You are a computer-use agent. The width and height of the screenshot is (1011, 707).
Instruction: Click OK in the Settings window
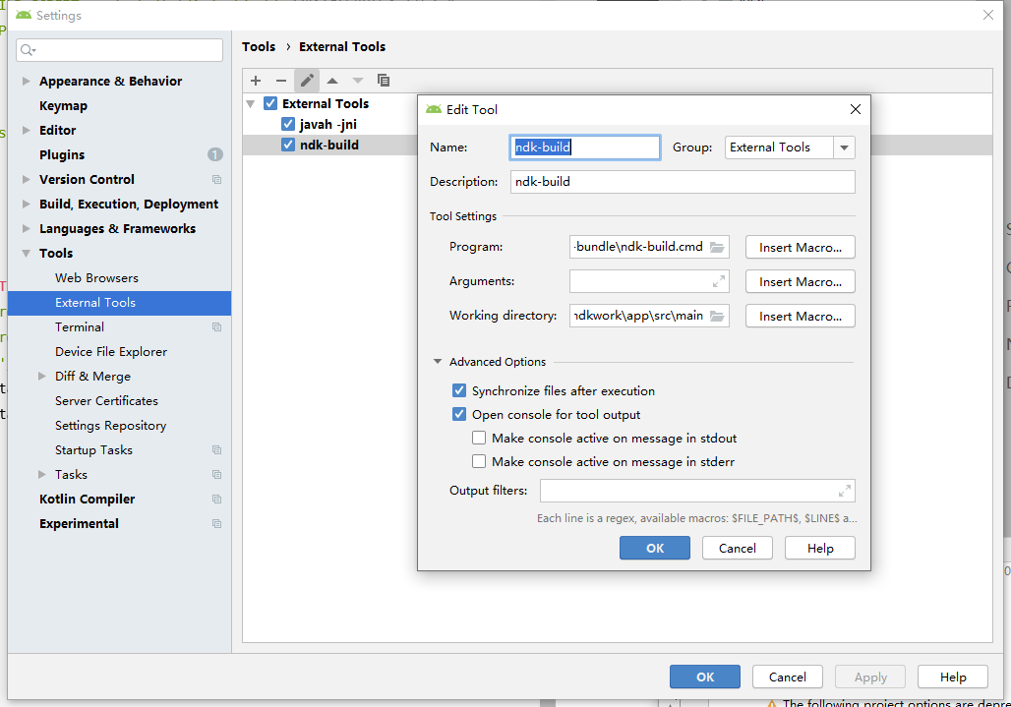[x=705, y=677]
